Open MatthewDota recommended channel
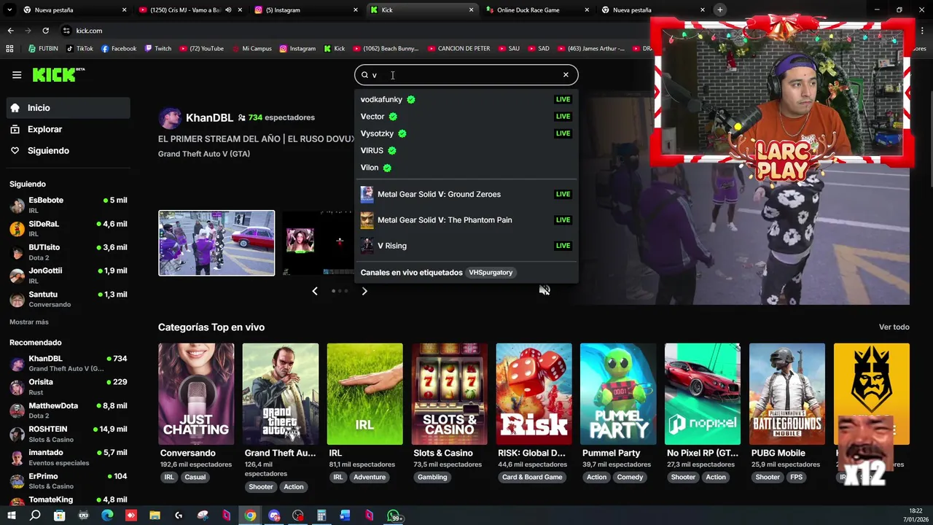 point(69,411)
